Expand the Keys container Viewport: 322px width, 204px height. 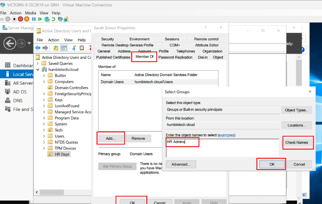pyautogui.click(x=44, y=100)
